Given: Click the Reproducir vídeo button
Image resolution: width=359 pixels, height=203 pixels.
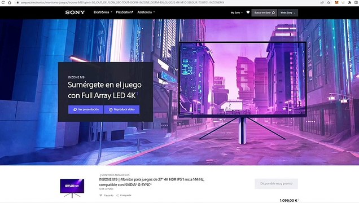Looking at the screenshot, I should click(122, 109).
